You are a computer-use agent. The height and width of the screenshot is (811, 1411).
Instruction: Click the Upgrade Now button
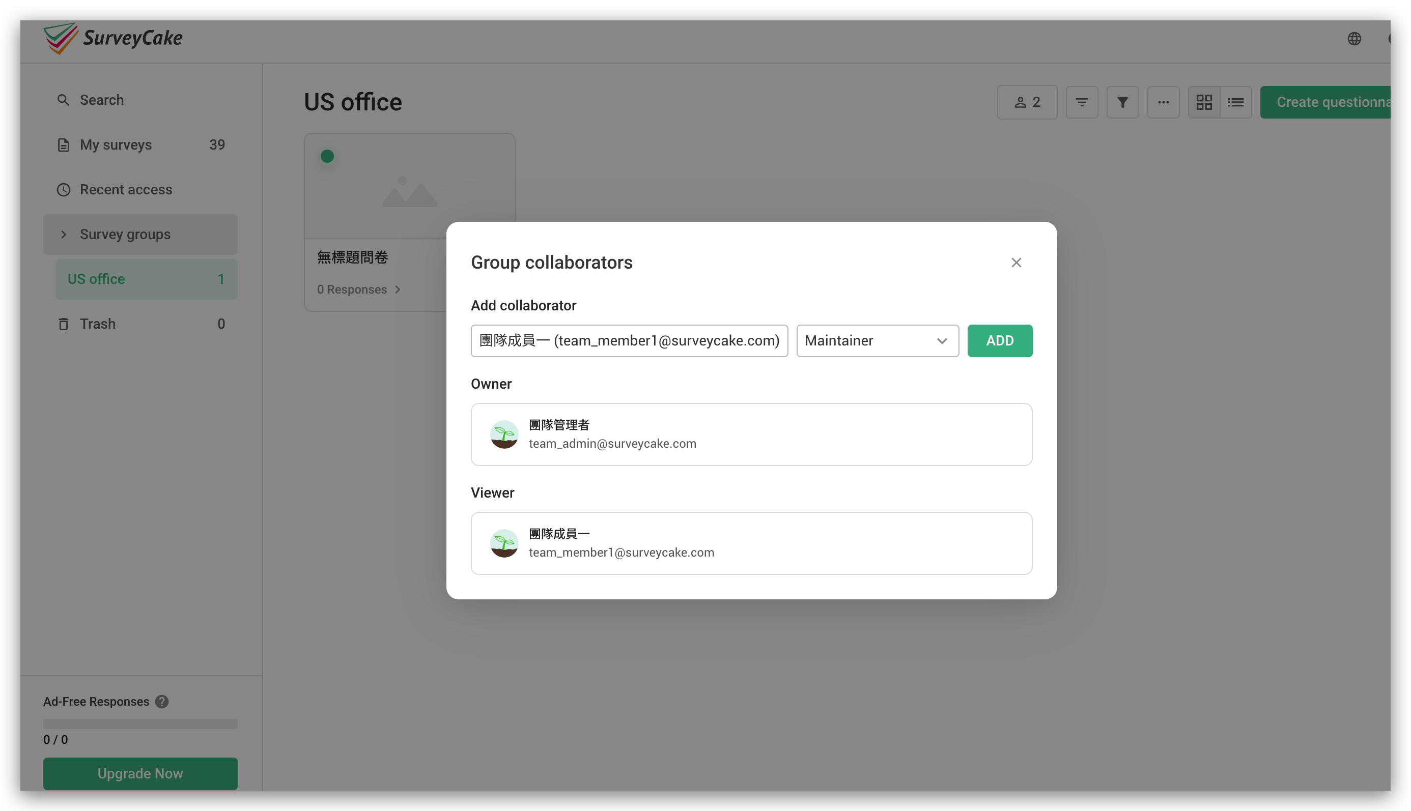(140, 774)
